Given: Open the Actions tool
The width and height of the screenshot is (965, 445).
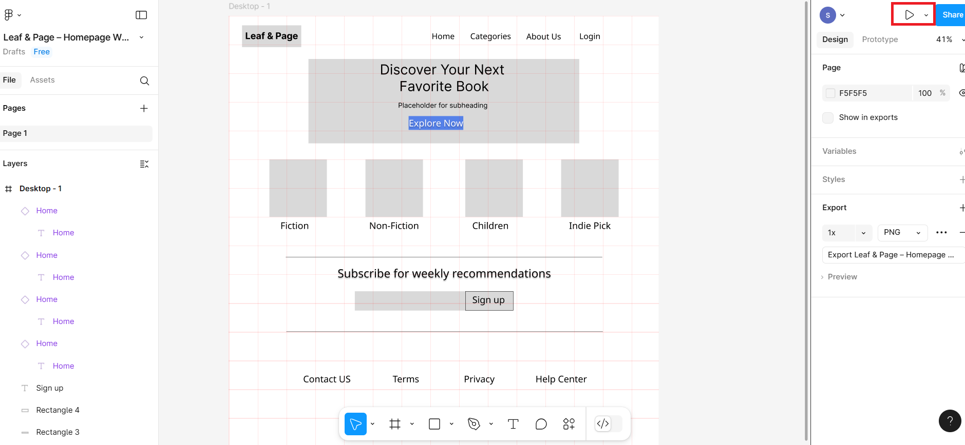Looking at the screenshot, I should (569, 424).
